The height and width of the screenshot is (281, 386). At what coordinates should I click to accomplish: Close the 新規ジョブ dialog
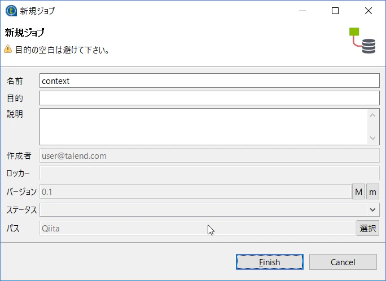click(x=369, y=11)
